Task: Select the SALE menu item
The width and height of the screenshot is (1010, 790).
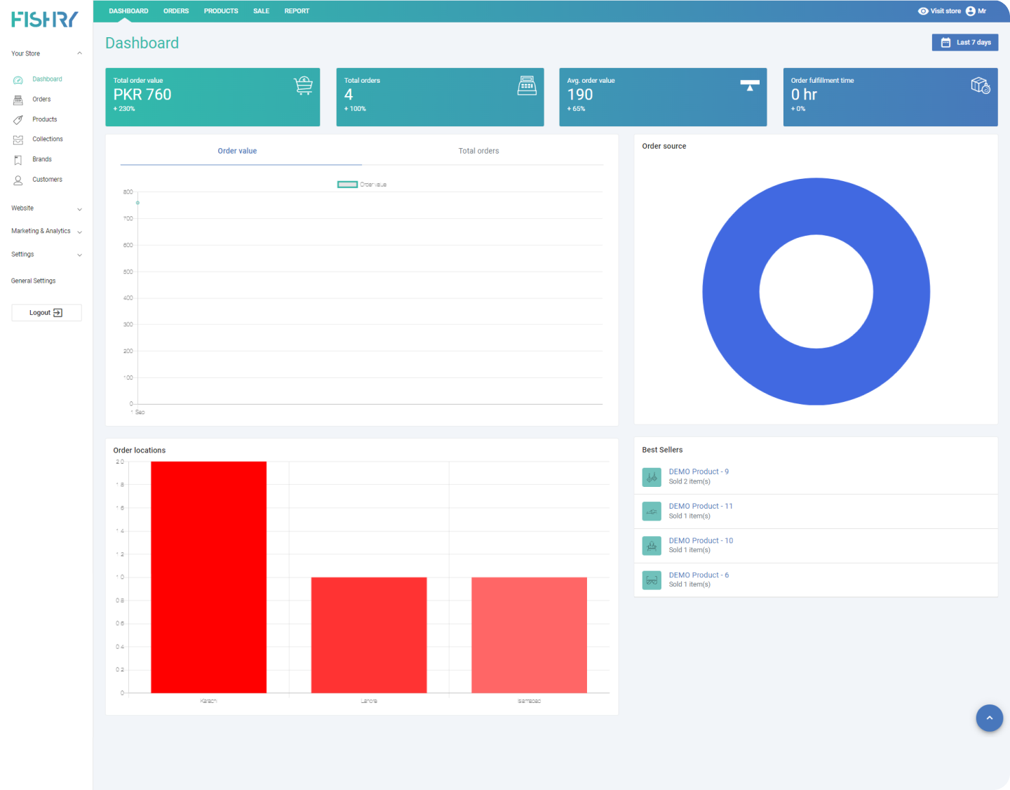Action: click(261, 11)
